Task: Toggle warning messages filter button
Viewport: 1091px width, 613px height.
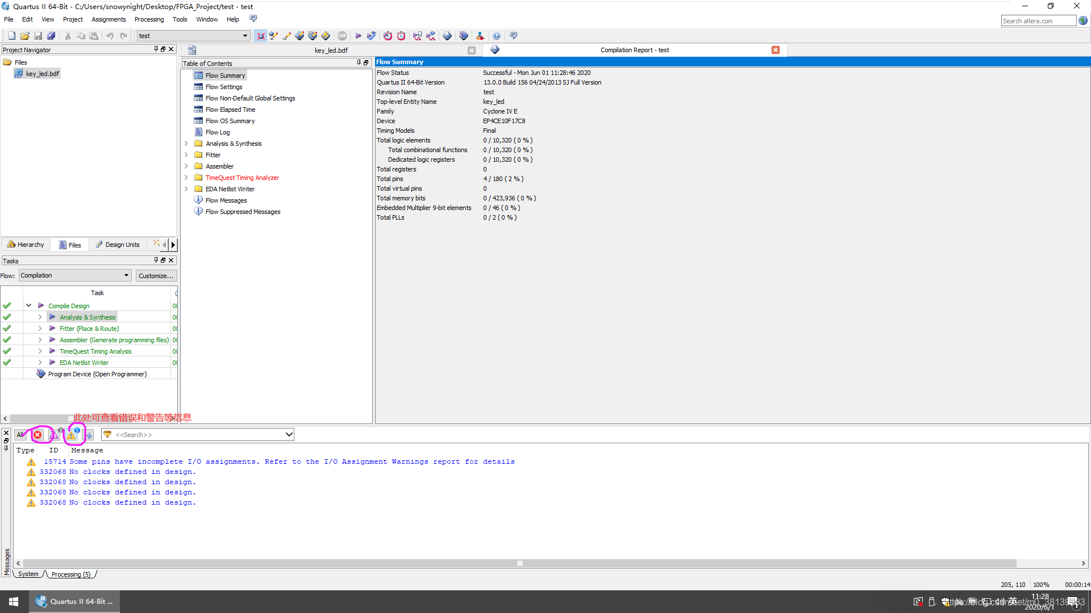Action: point(72,435)
